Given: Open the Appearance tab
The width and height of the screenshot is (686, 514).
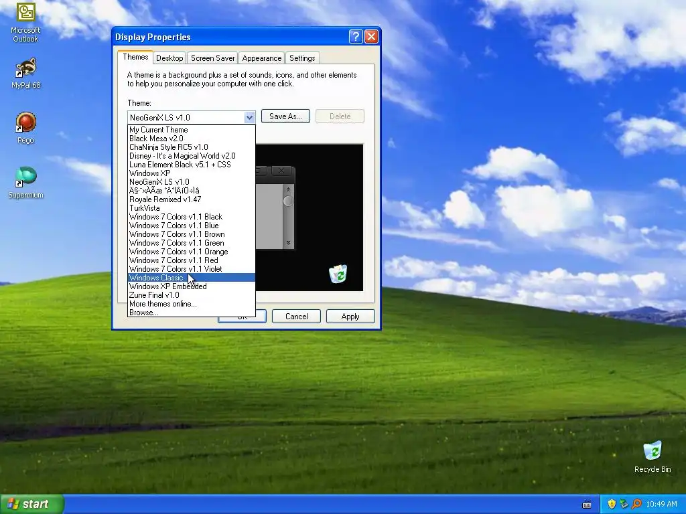Looking at the screenshot, I should pyautogui.click(x=262, y=58).
